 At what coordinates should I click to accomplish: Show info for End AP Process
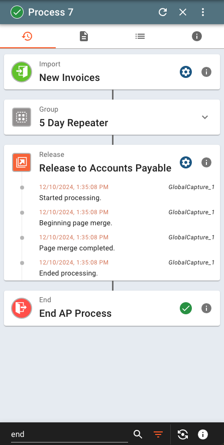tap(206, 308)
